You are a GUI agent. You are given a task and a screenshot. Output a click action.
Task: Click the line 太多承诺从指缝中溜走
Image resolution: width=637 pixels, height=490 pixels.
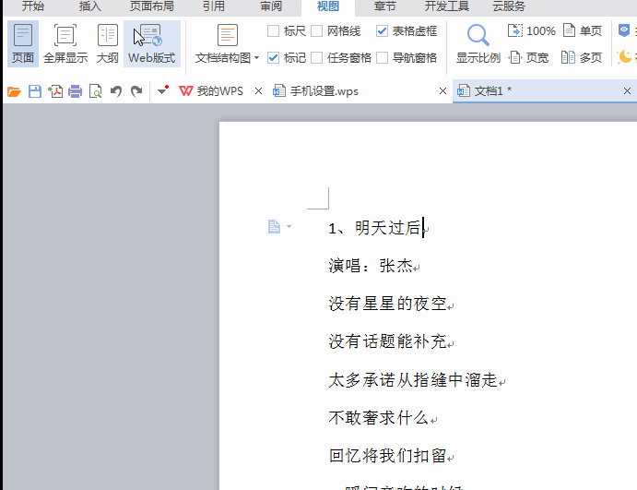coord(413,380)
